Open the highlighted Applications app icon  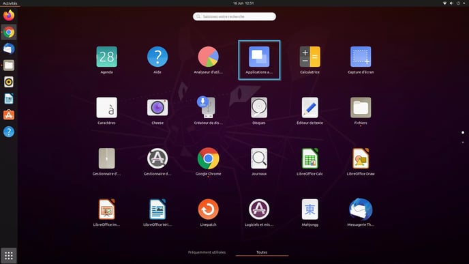coord(259,57)
